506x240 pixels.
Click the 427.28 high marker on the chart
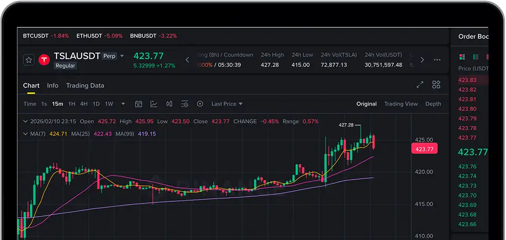pos(346,125)
